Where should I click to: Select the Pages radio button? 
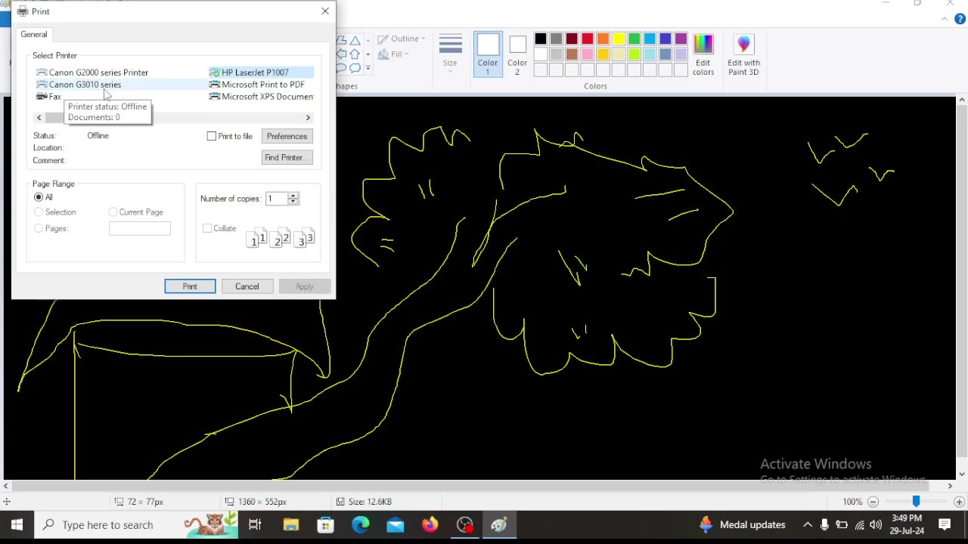tap(39, 228)
